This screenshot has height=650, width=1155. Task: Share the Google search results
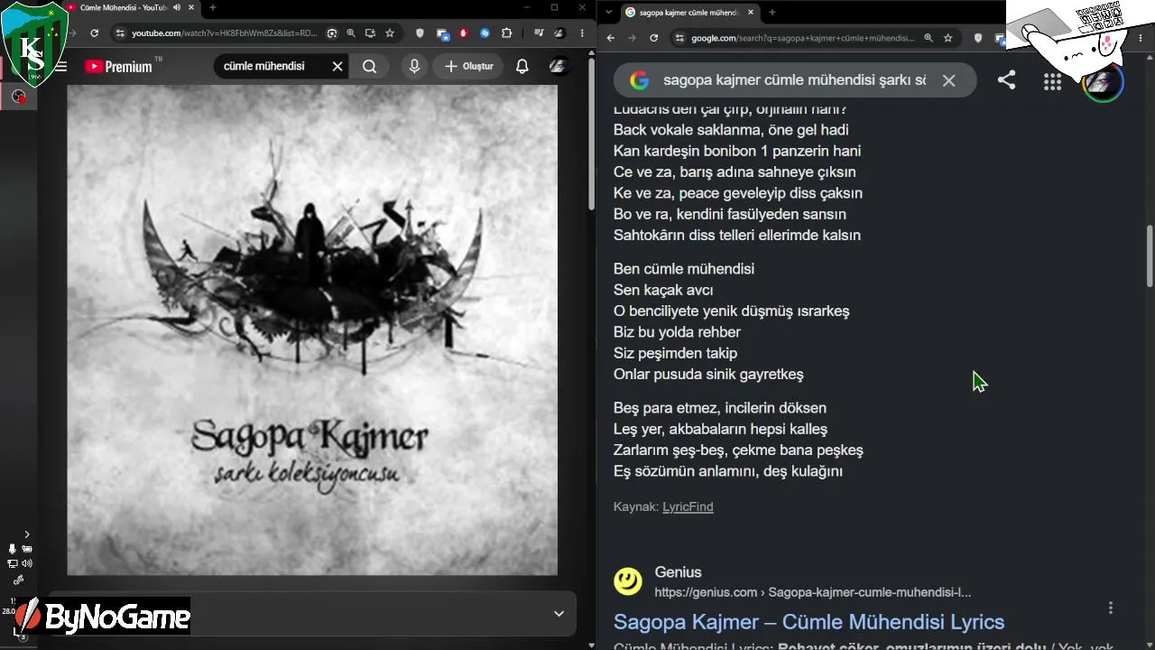(x=1006, y=80)
